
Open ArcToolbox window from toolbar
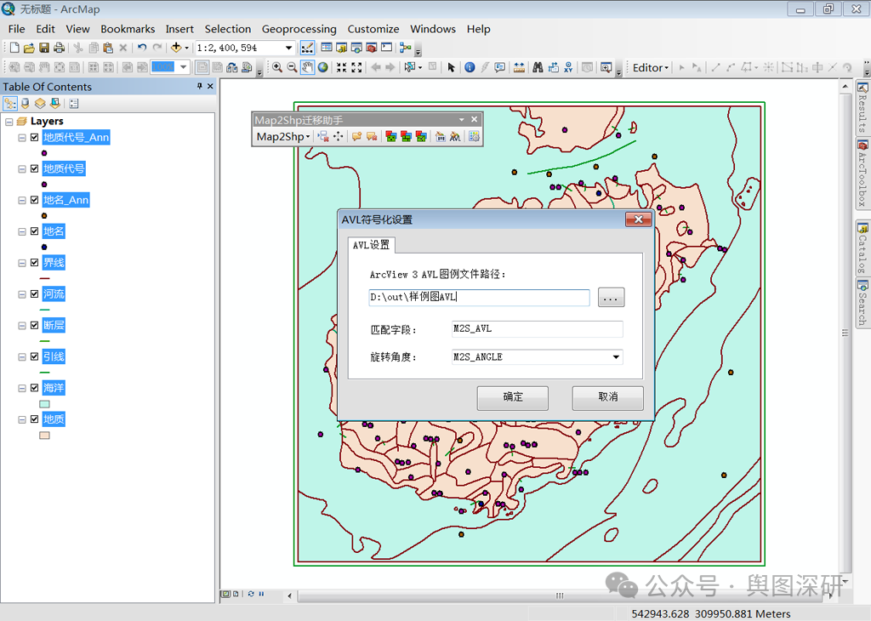(x=372, y=48)
